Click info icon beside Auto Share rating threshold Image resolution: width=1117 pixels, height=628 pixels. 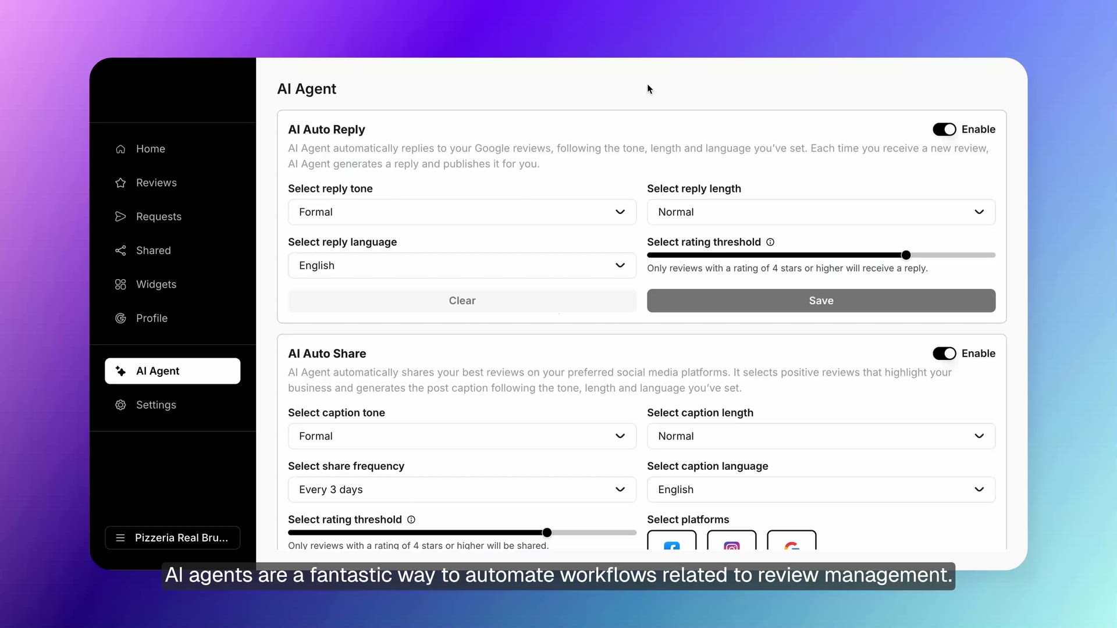pyautogui.click(x=411, y=519)
